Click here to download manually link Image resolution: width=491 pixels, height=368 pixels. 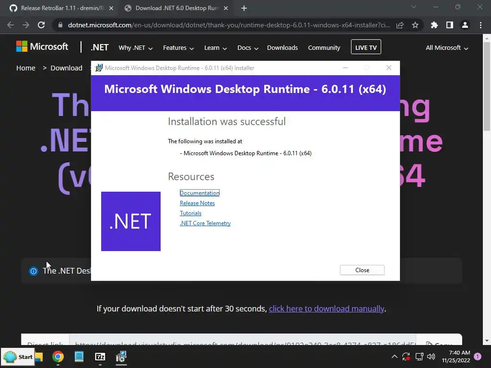pos(326,309)
